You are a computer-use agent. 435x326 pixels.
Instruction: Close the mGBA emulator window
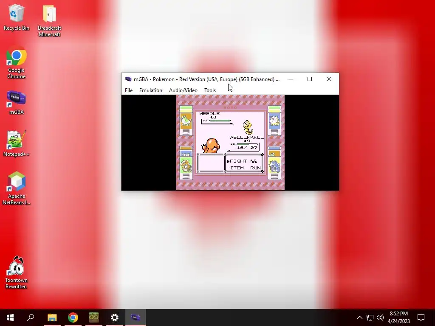pyautogui.click(x=329, y=79)
